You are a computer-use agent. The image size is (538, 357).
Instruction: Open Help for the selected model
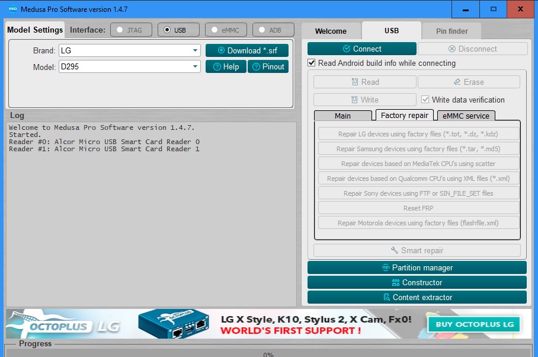click(226, 66)
